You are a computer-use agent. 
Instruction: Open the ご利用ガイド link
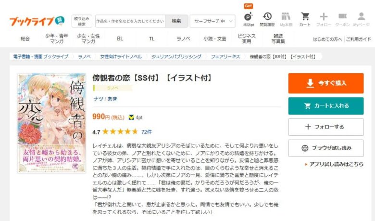pyautogui.click(x=358, y=39)
